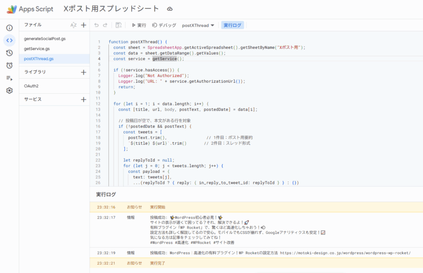The height and width of the screenshot is (273, 423).
Task: Select the 実行完了 log row
Action: 256,263
